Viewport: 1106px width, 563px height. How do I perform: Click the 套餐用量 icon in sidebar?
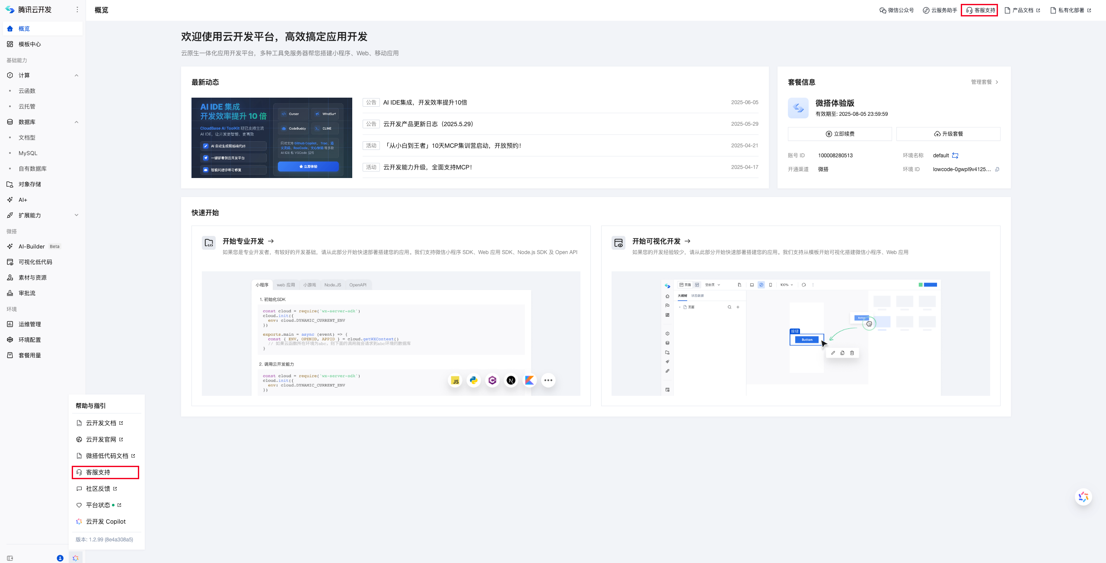10,355
